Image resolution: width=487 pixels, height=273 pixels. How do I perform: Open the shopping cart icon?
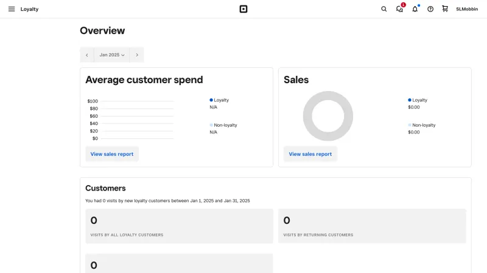point(445,8)
